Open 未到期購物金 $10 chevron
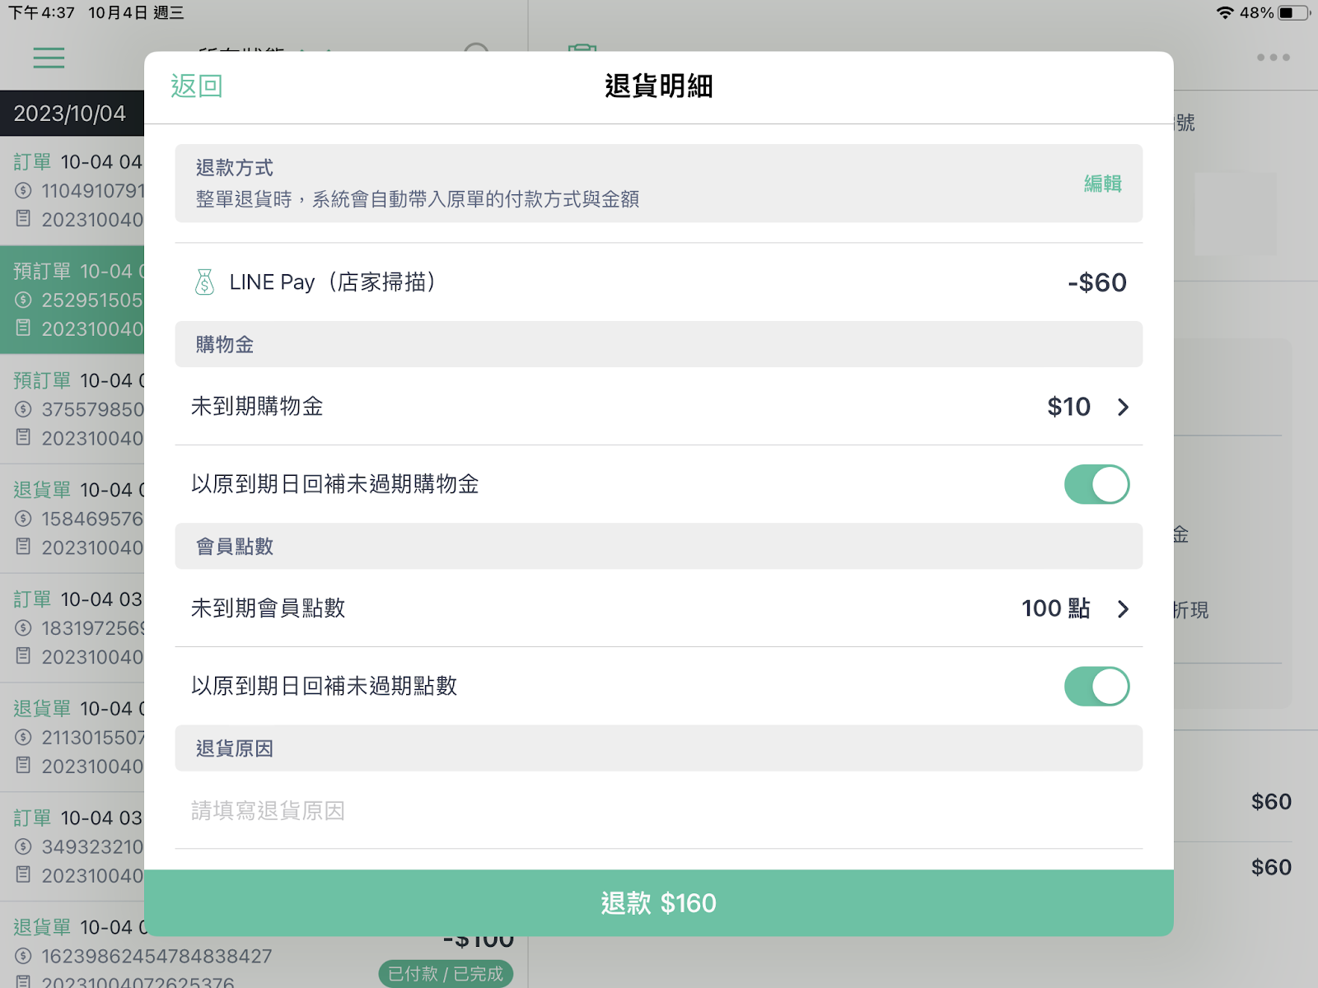The width and height of the screenshot is (1318, 988). tap(1123, 407)
